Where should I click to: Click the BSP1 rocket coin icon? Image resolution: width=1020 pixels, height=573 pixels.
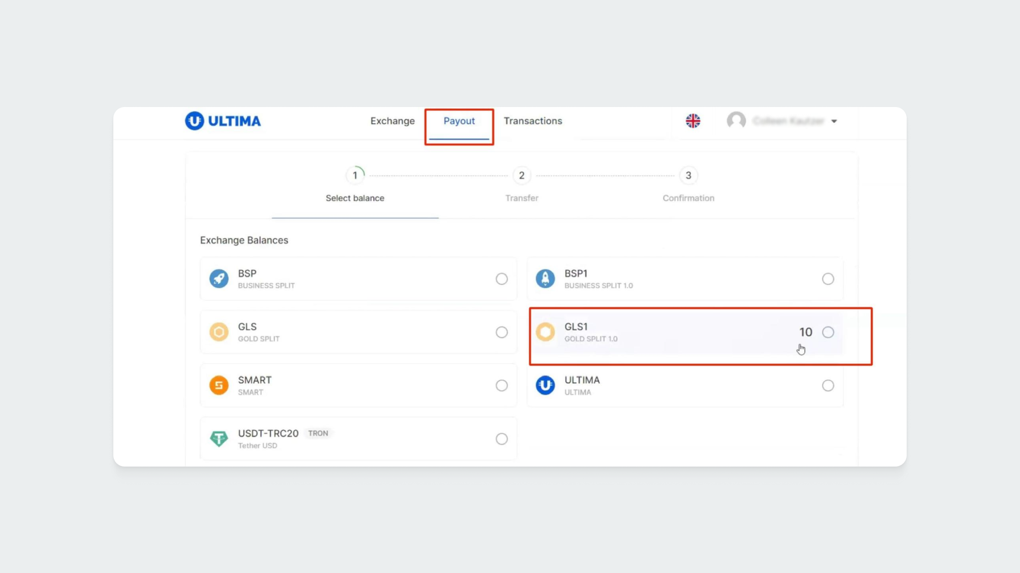point(545,279)
